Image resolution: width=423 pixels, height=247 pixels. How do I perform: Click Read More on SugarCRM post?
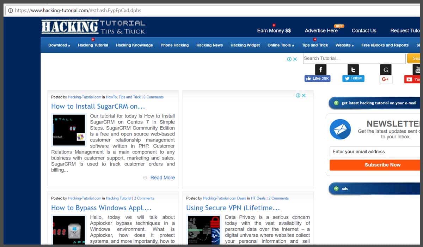(163, 177)
